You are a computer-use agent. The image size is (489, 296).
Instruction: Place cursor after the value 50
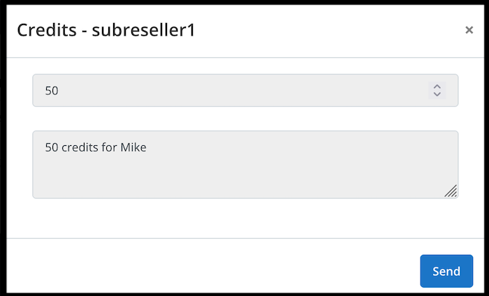(x=60, y=90)
